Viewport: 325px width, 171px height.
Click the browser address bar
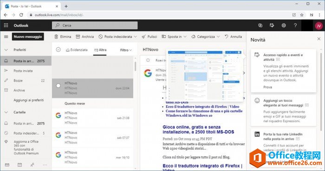[159, 15]
